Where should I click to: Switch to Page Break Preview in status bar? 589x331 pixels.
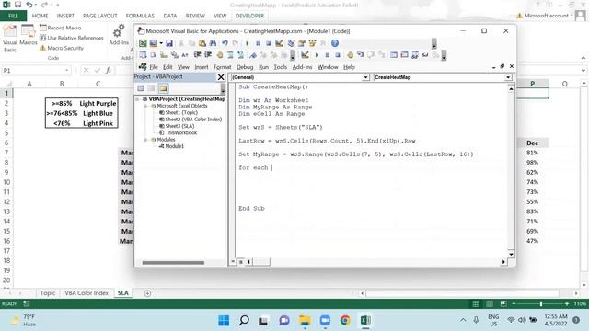click(x=503, y=303)
